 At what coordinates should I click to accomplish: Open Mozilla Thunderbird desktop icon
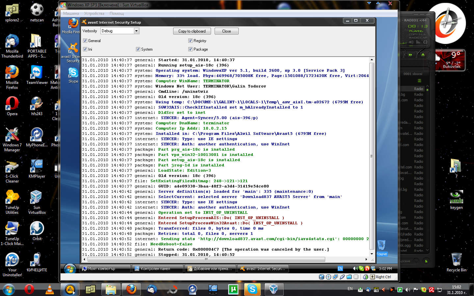tap(12, 46)
